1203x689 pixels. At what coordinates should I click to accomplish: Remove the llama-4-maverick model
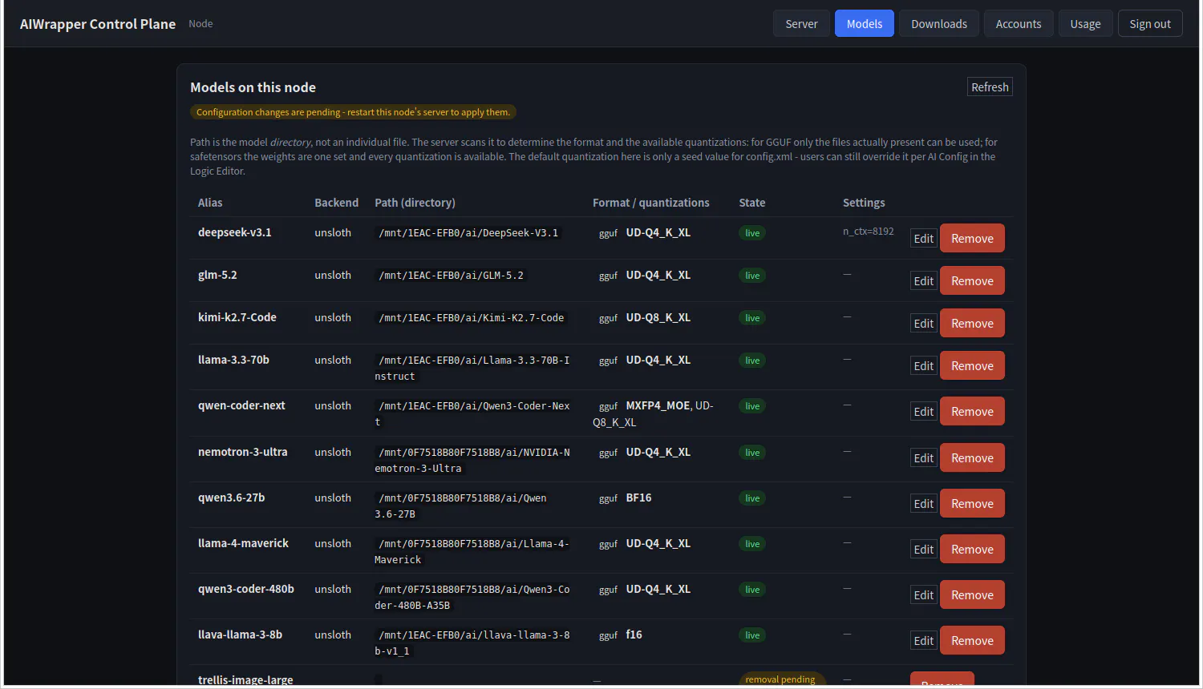(972, 550)
